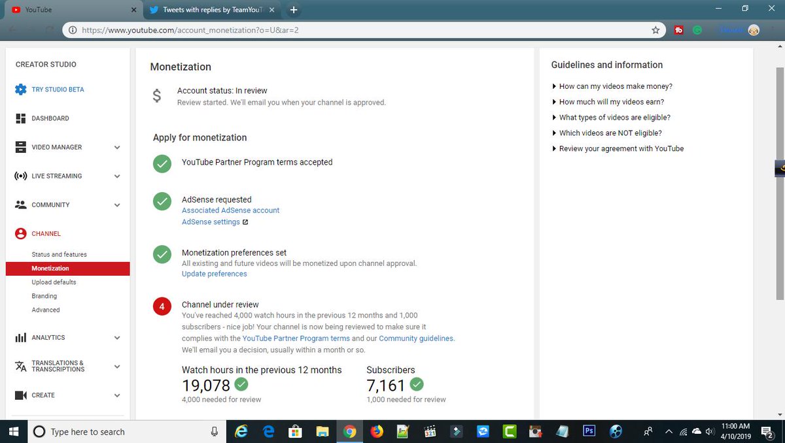Click the Create camera icon
The height and width of the screenshot is (443, 785).
click(x=20, y=395)
